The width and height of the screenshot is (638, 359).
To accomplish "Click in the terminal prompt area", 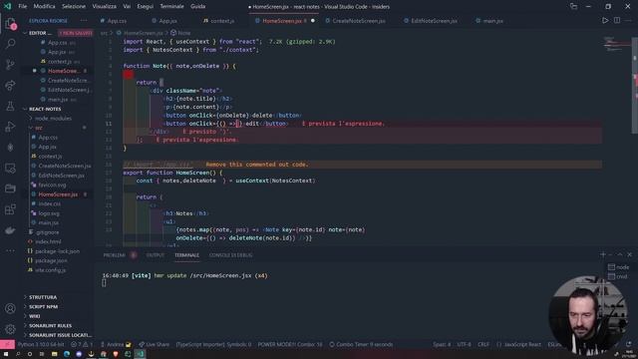I will [104, 283].
